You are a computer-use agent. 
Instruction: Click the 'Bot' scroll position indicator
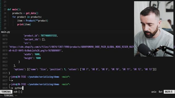[x=161, y=92]
